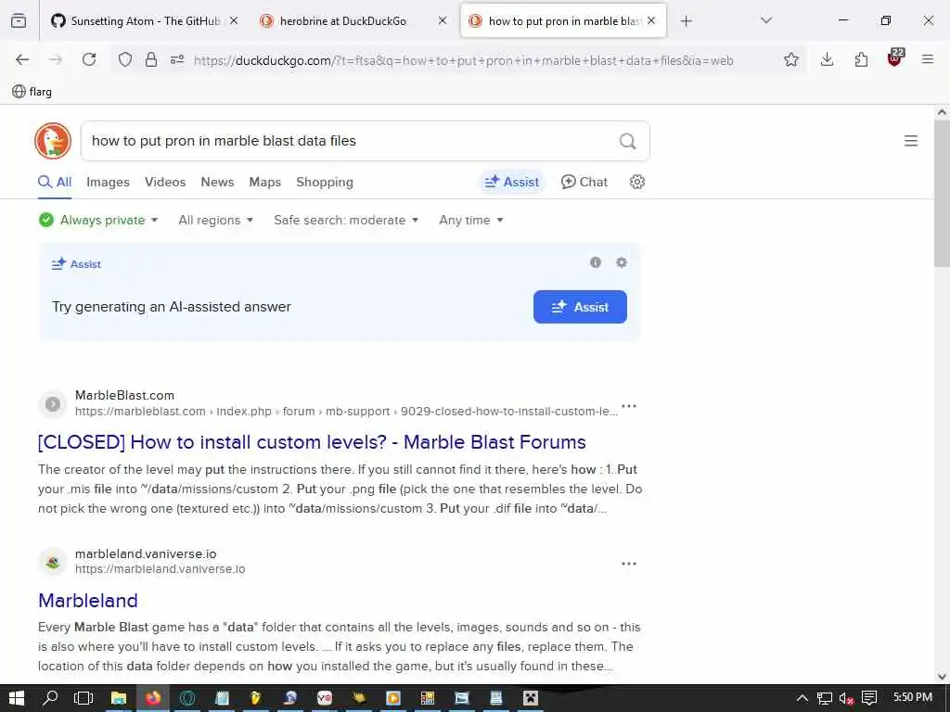The height and width of the screenshot is (712, 950).
Task: Select the Maps search tab
Action: [264, 183]
